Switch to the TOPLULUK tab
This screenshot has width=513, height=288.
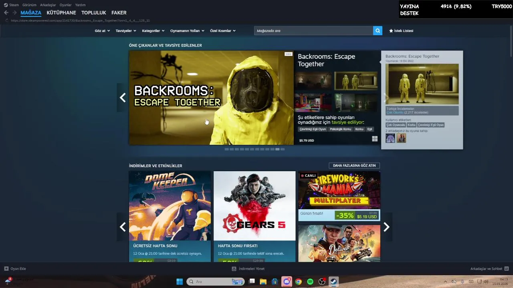tap(94, 13)
